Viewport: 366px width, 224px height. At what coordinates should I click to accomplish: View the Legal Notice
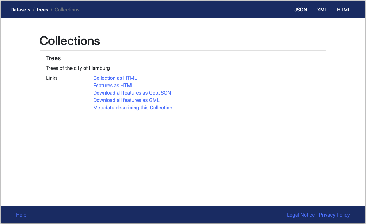pos(301,215)
